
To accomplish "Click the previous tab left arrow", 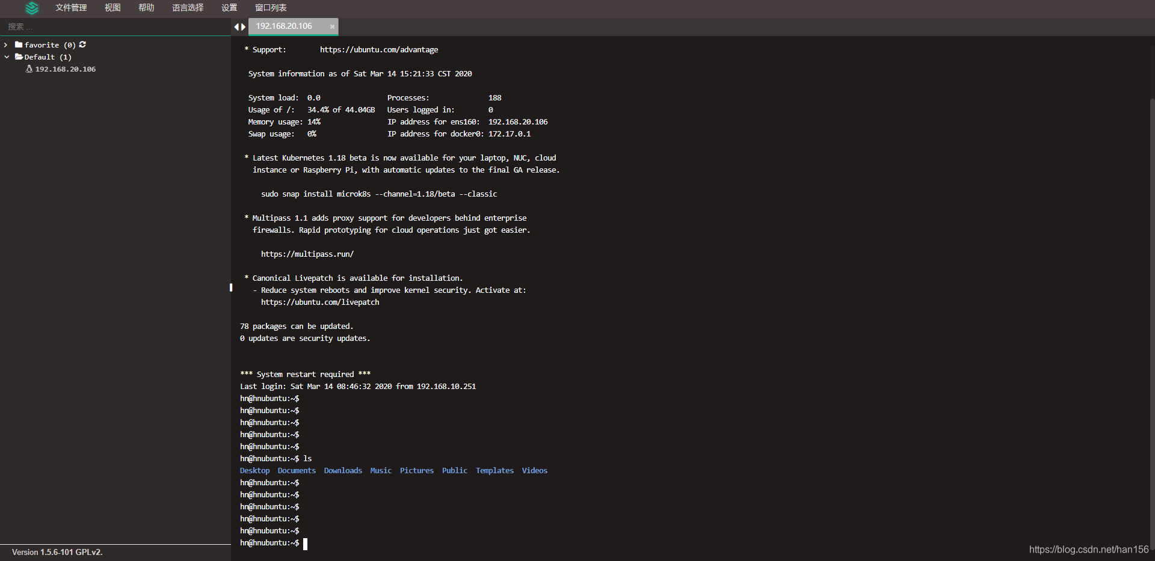I will (236, 26).
